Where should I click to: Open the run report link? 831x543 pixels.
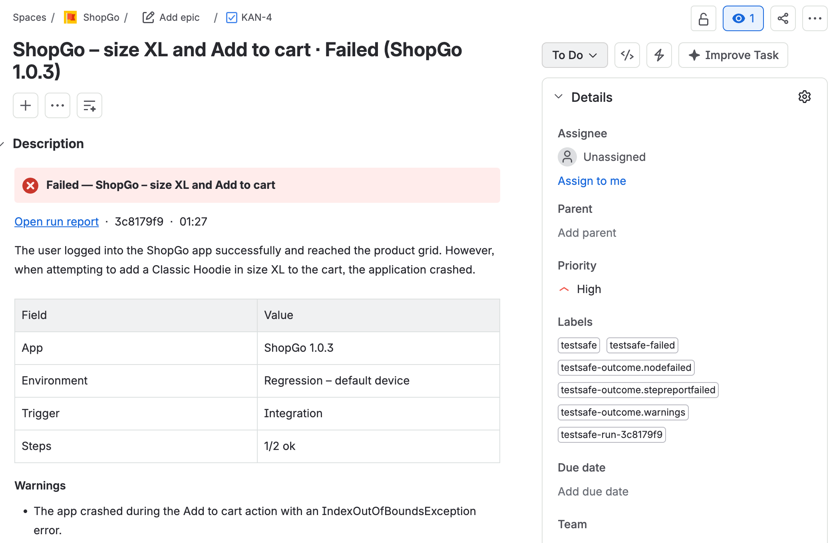tap(57, 222)
